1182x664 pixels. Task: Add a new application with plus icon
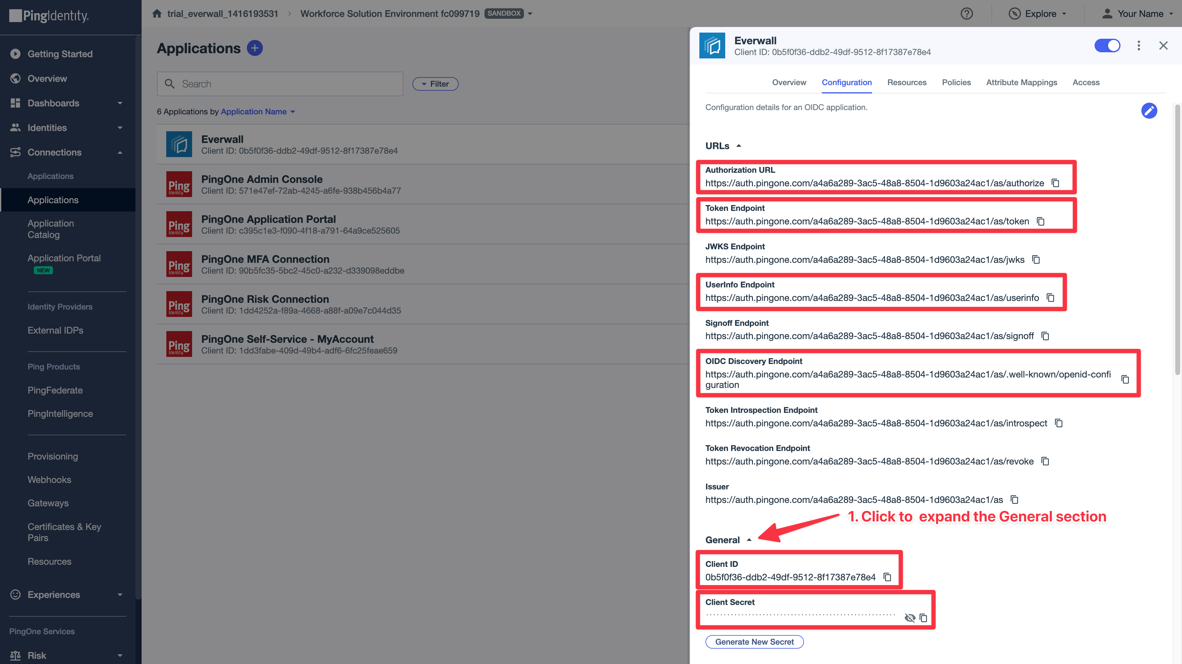tap(255, 48)
